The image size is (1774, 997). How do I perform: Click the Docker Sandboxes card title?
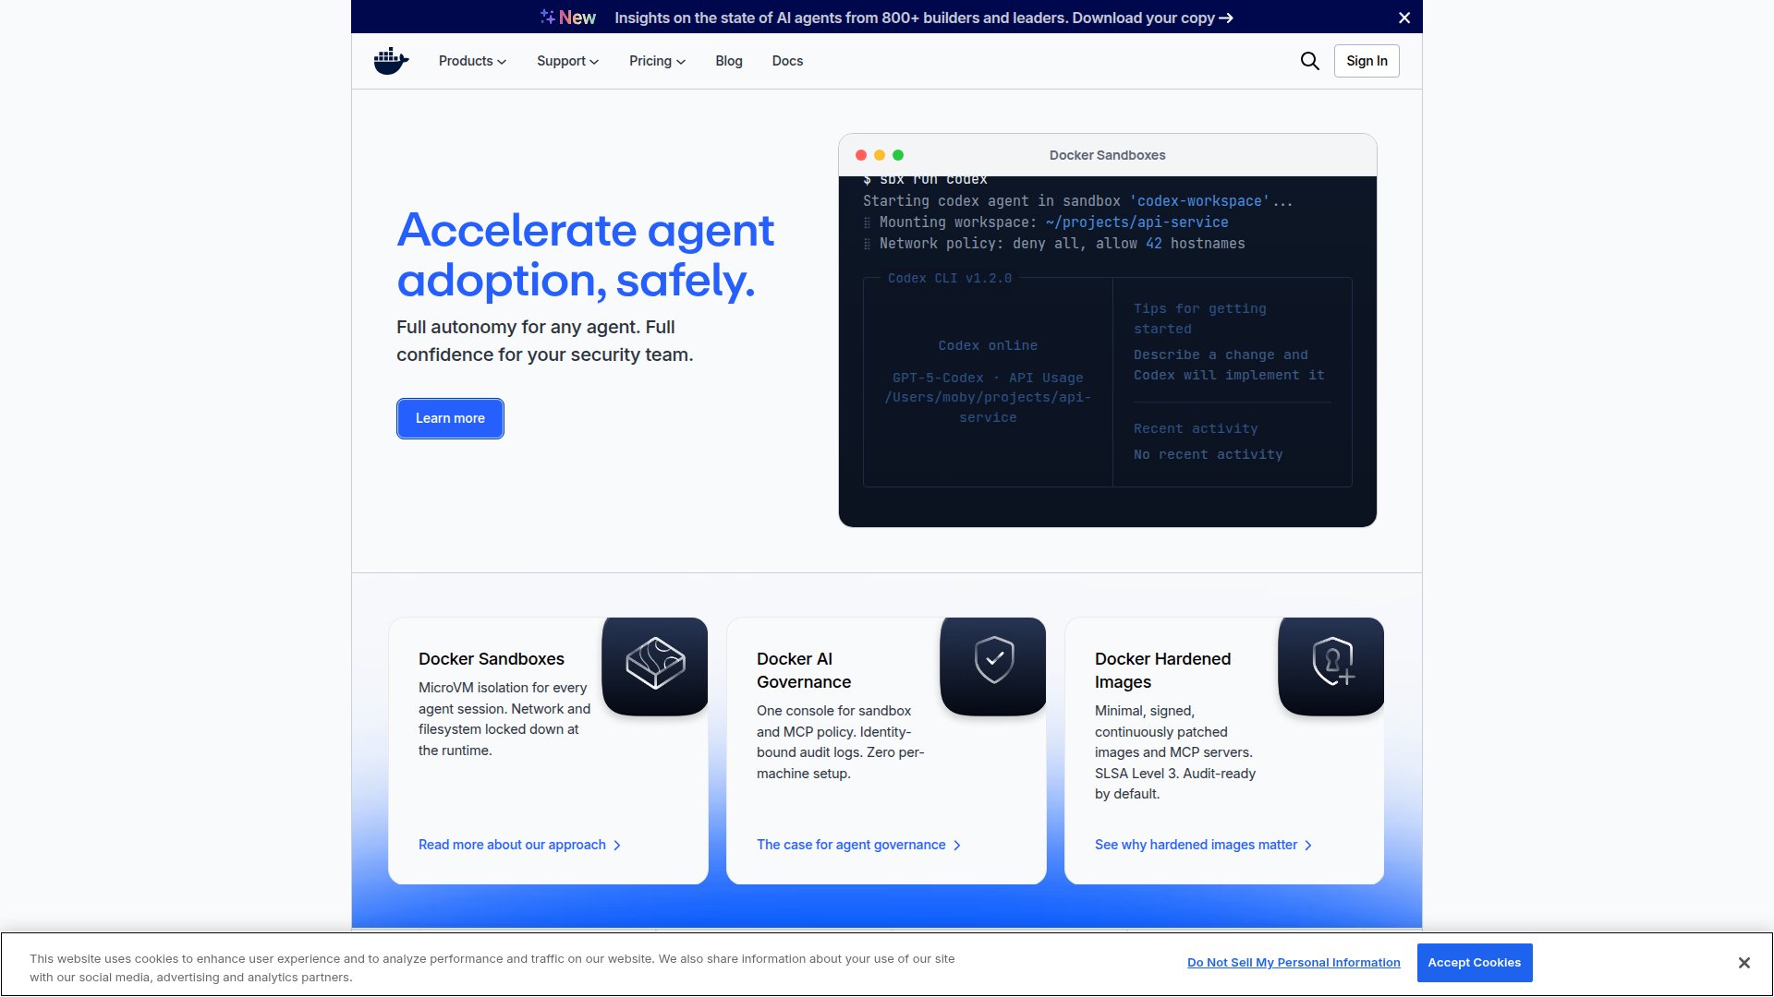(492, 659)
